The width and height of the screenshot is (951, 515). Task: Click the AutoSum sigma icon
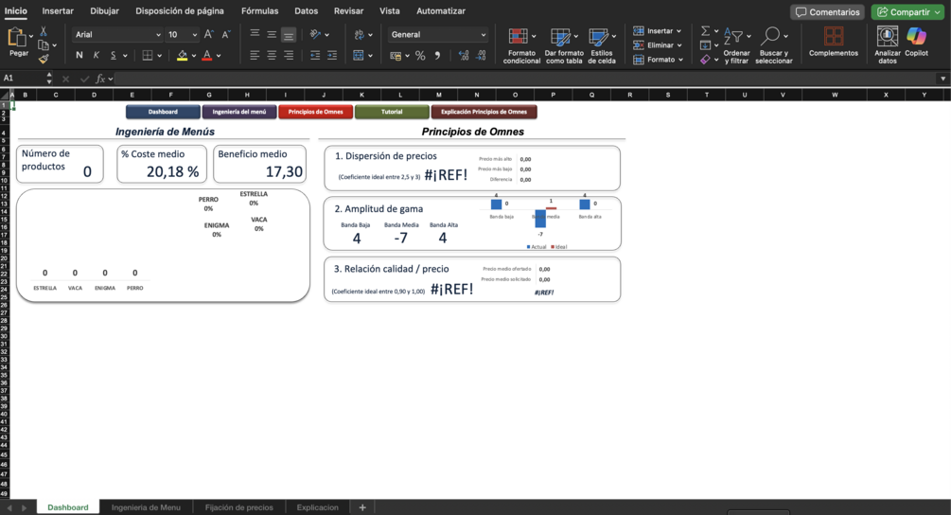(x=705, y=31)
